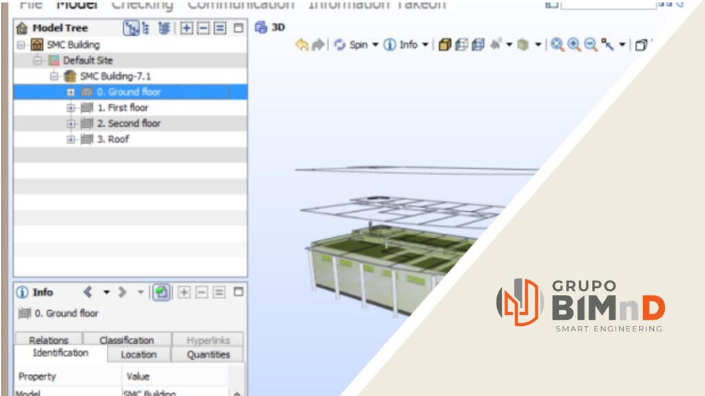Open the Spin navigation mode dropdown
705x396 pixels.
click(375, 45)
